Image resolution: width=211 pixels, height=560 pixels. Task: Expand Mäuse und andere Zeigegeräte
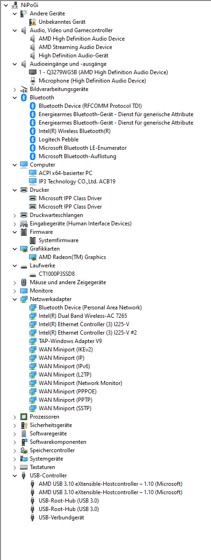15,282
